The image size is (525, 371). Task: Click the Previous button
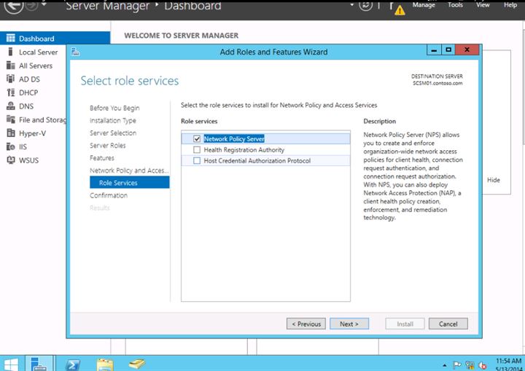tap(306, 324)
